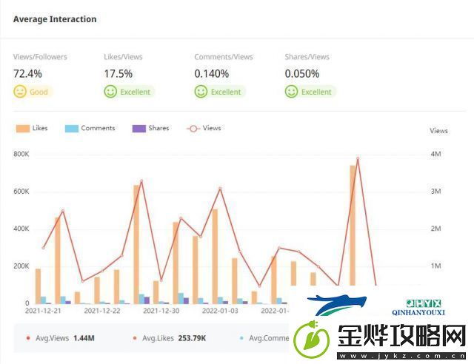474x364 pixels.
Task: Click the Average Interaction heading
Action: pos(55,19)
